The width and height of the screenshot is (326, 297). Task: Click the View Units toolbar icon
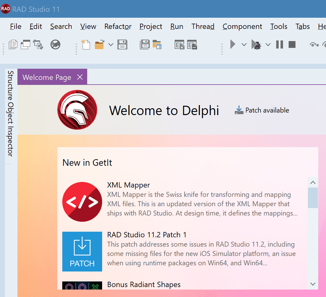tap(13, 44)
